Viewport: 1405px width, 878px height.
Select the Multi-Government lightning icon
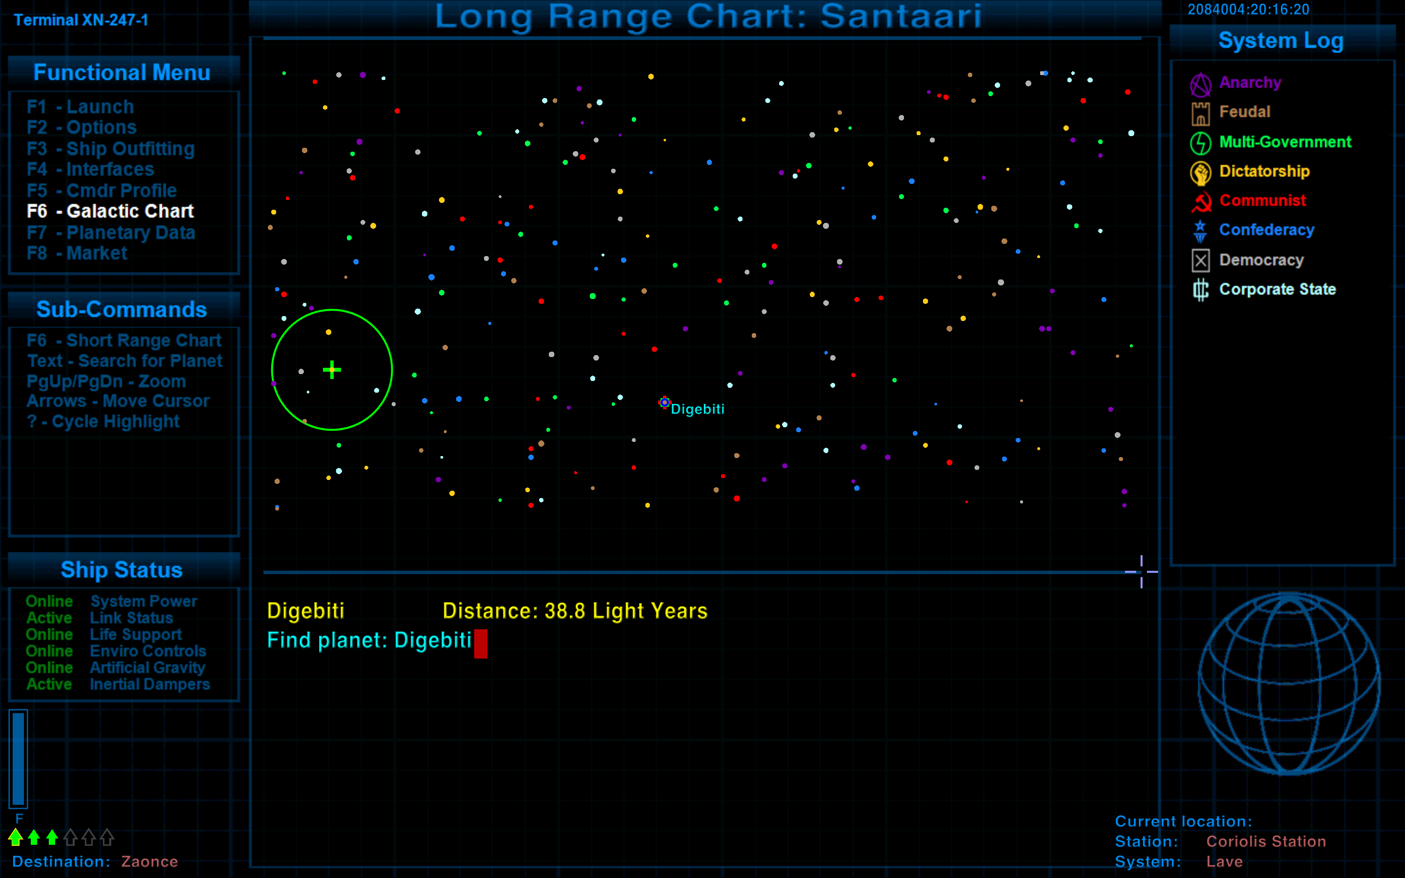pos(1200,143)
